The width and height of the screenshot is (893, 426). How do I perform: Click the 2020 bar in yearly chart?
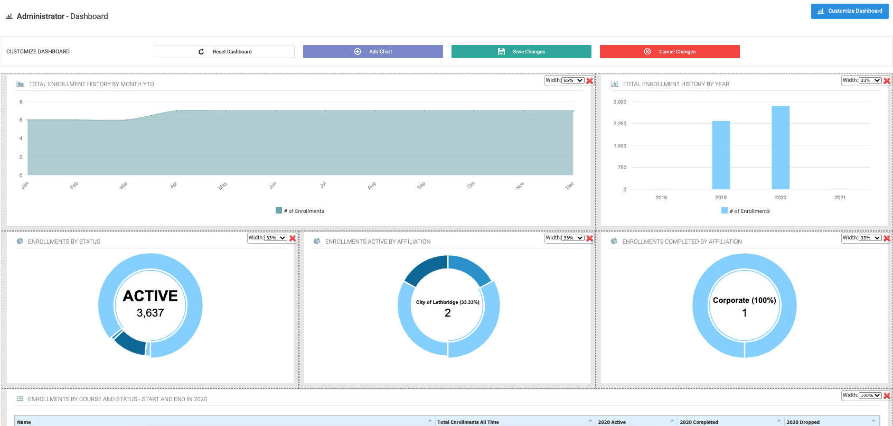(x=781, y=147)
